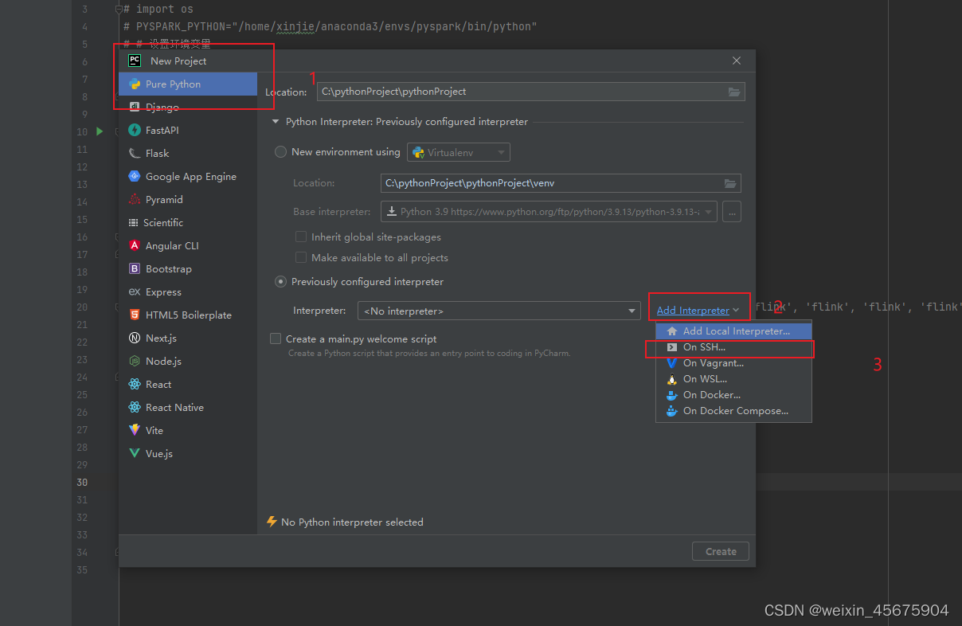The height and width of the screenshot is (626, 962).
Task: Check Make available to all projects
Action: coord(301,257)
